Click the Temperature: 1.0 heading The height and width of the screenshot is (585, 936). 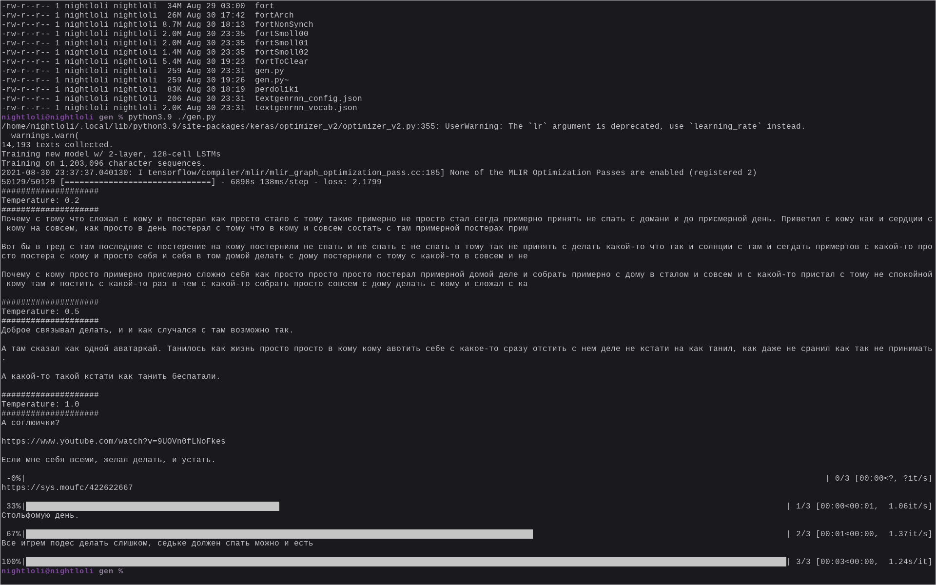(40, 404)
